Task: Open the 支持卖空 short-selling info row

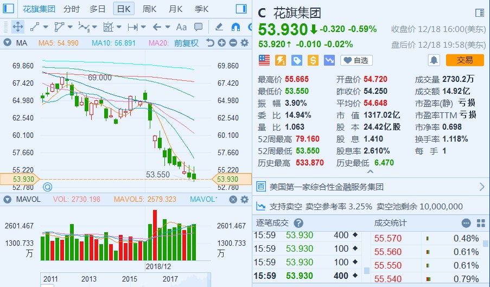Action: tap(371, 206)
